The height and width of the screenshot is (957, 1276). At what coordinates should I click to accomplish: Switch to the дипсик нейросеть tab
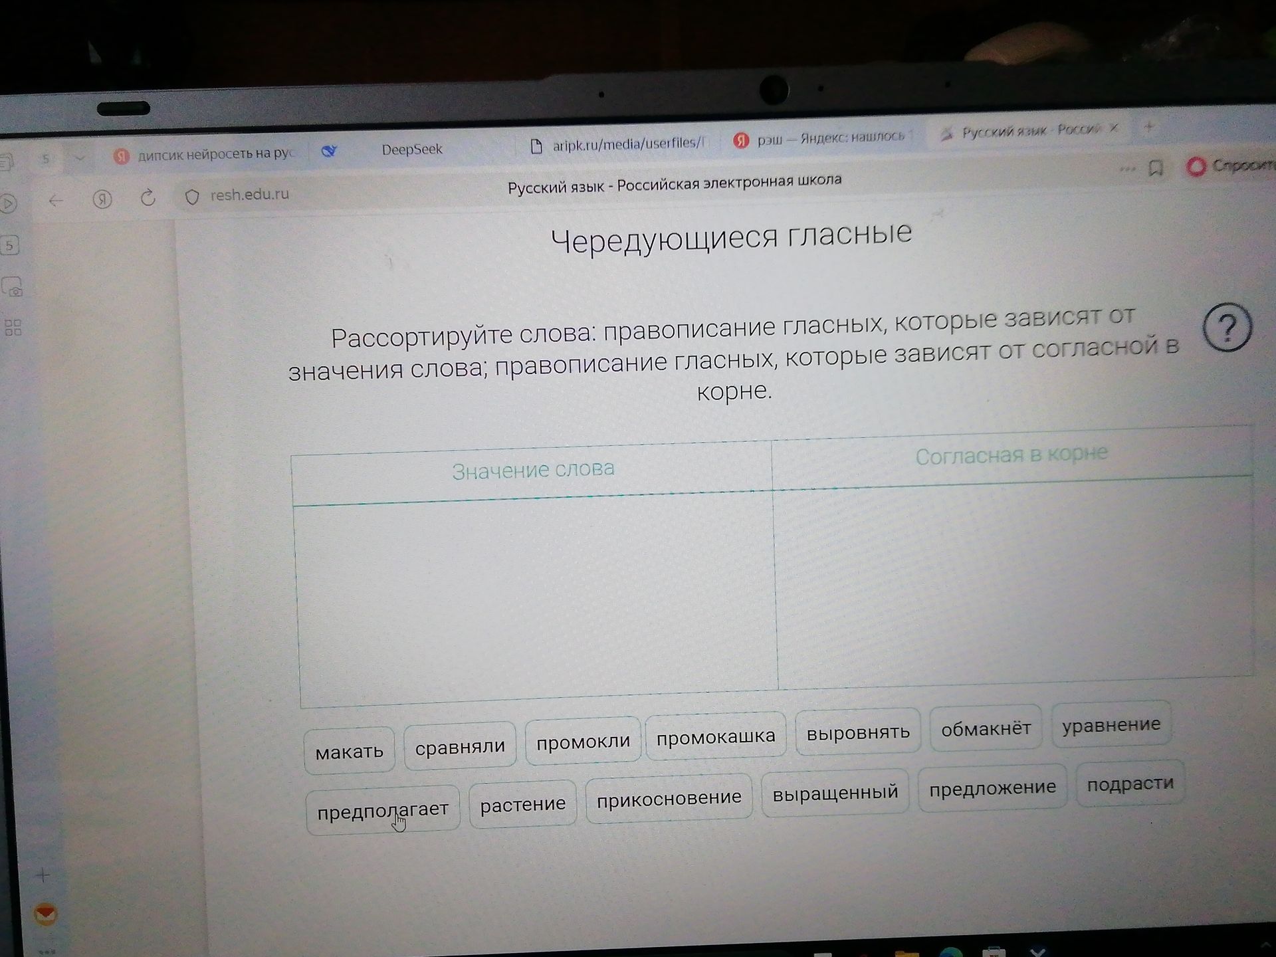pyautogui.click(x=204, y=154)
